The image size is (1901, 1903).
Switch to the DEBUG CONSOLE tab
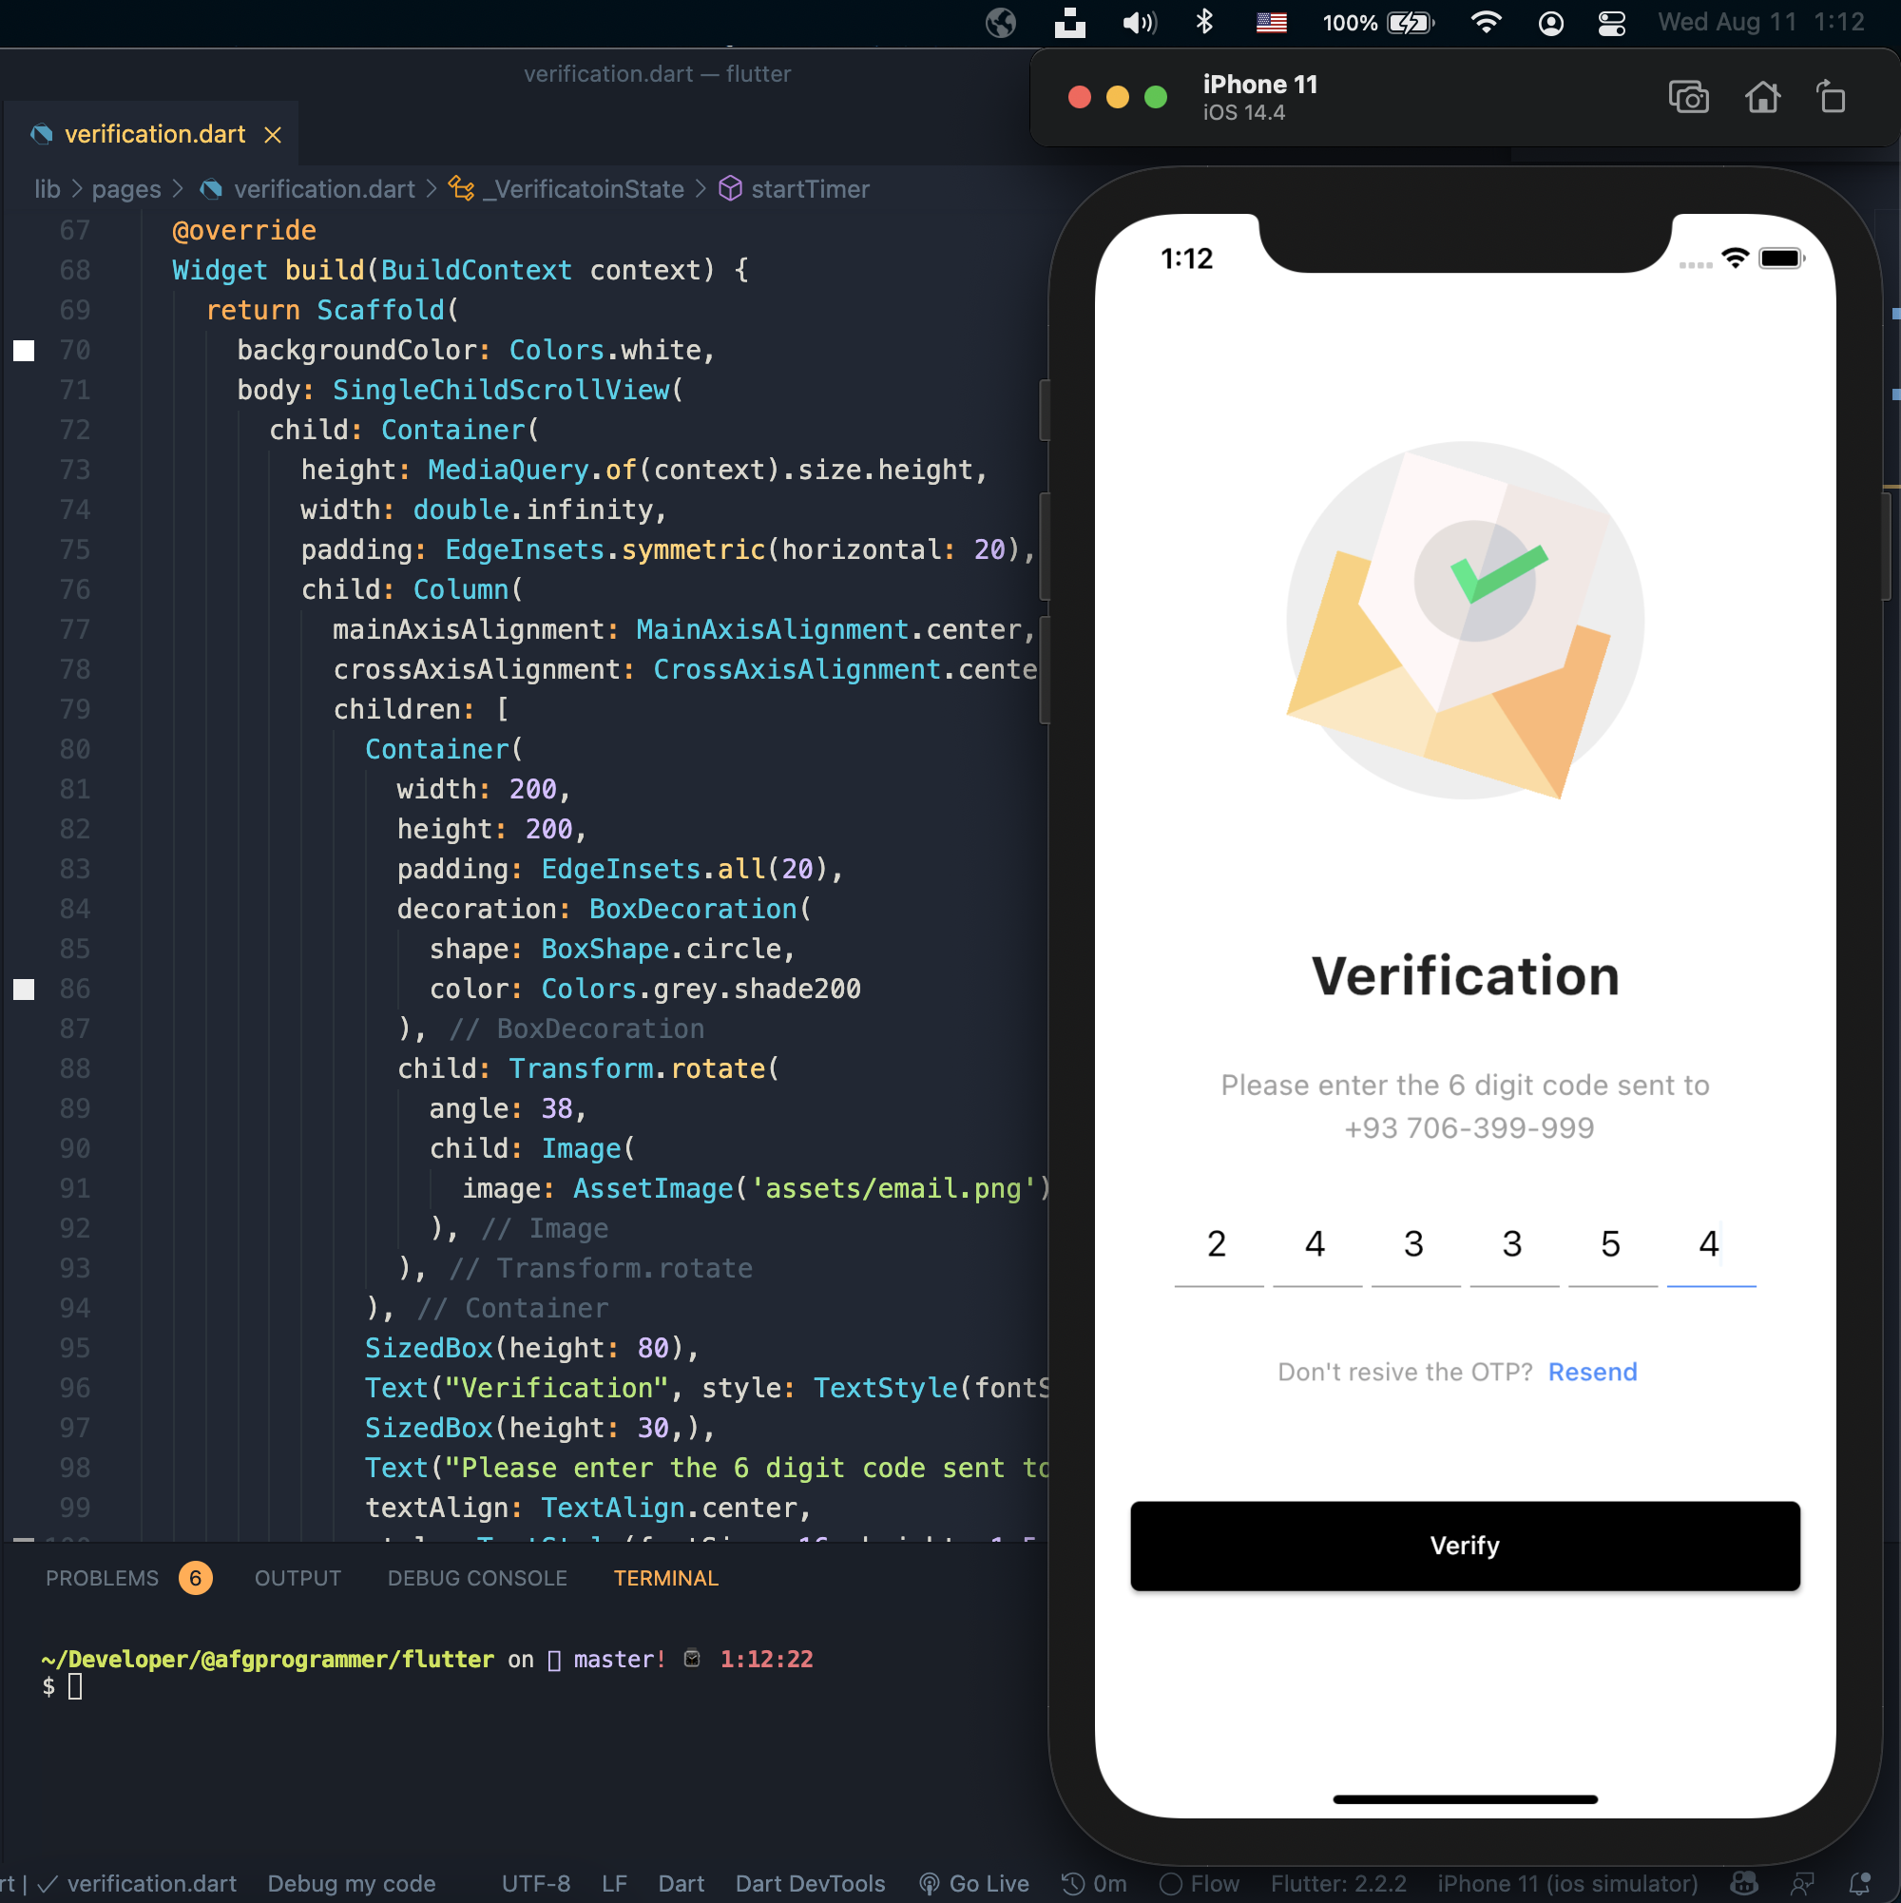[x=477, y=1578]
